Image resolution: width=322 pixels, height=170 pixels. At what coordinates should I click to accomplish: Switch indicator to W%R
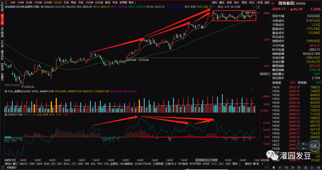(x=206, y=164)
